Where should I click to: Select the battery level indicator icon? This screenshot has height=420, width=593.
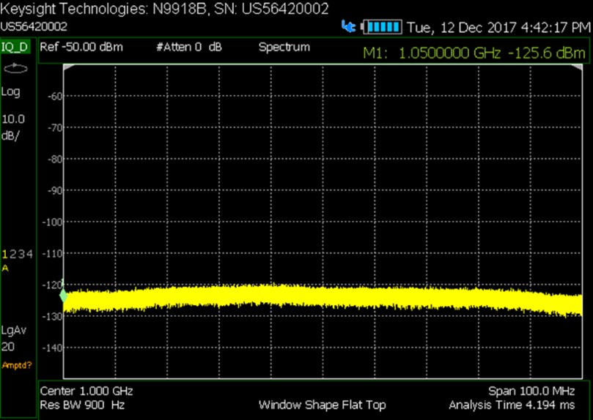click(382, 27)
